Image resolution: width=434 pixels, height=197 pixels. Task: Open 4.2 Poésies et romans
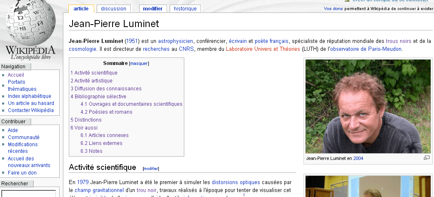pos(106,112)
